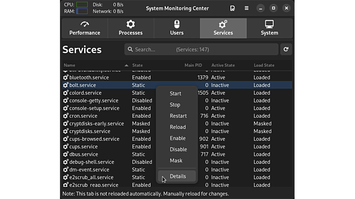Image resolution: width=355 pixels, height=199 pixels.
Task: Go to the Users tab
Action: click(x=177, y=28)
